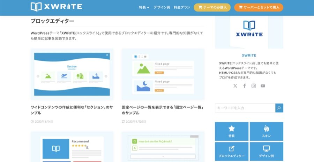Image resolution: width=314 pixels, height=162 pixels.
Task: Expand the 特長 dropdown menu
Action: click(144, 7)
